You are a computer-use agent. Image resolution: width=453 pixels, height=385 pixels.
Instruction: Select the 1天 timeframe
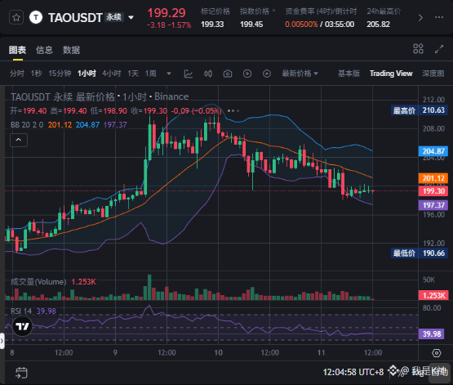coord(133,74)
